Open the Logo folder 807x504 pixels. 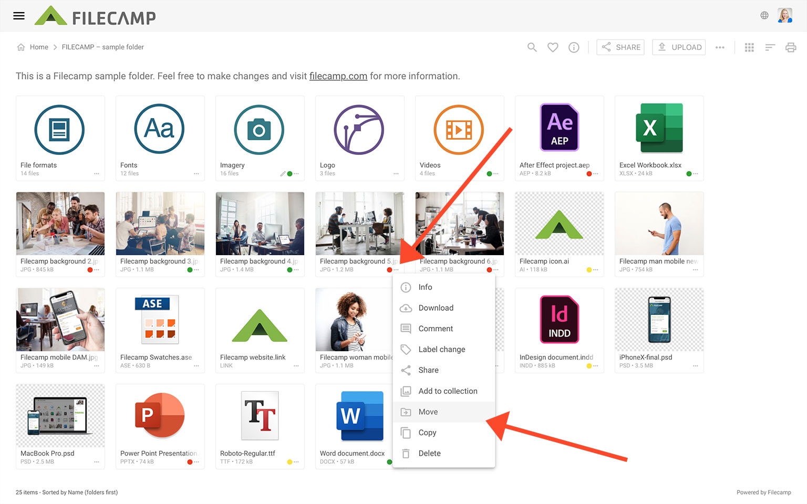point(359,129)
